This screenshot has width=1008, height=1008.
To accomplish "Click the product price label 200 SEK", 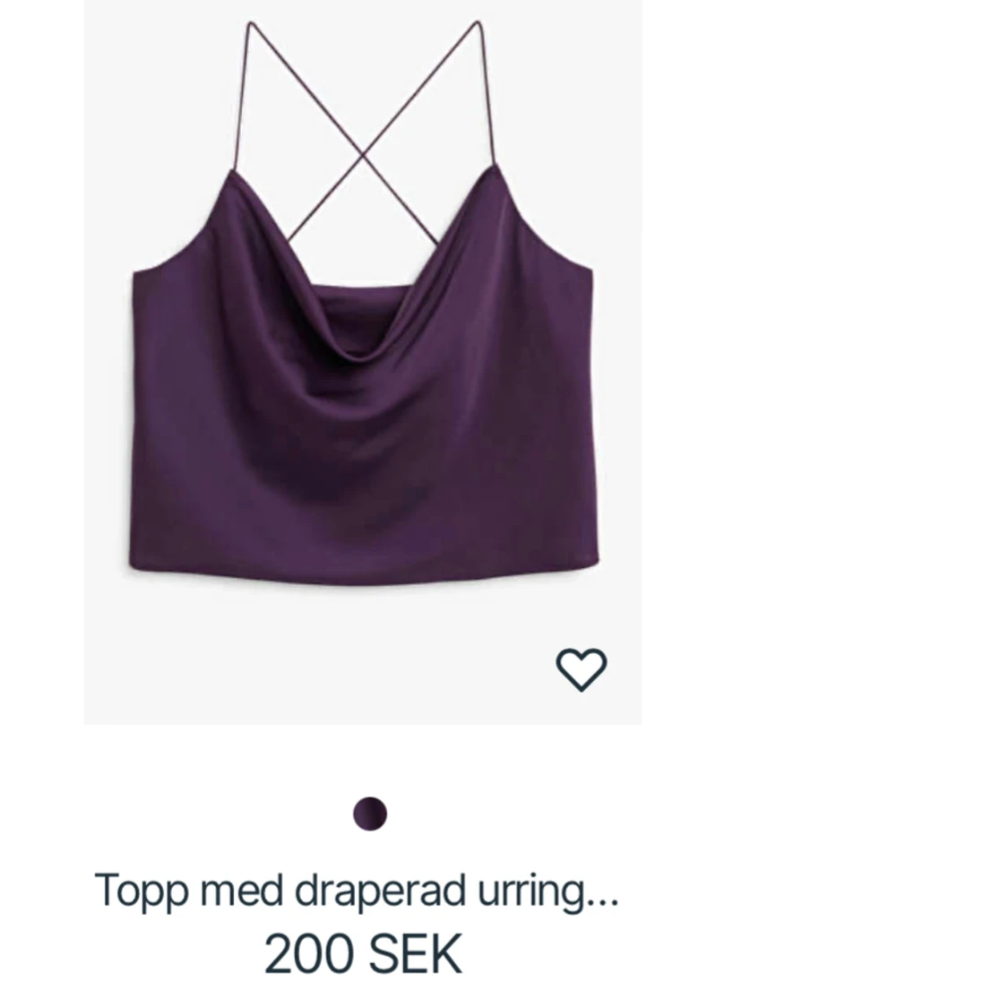I will [363, 954].
